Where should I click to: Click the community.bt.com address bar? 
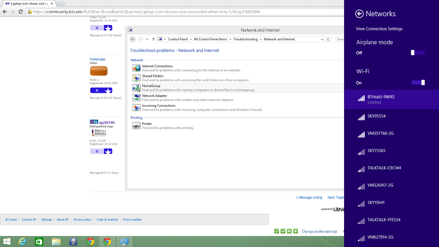point(185,12)
